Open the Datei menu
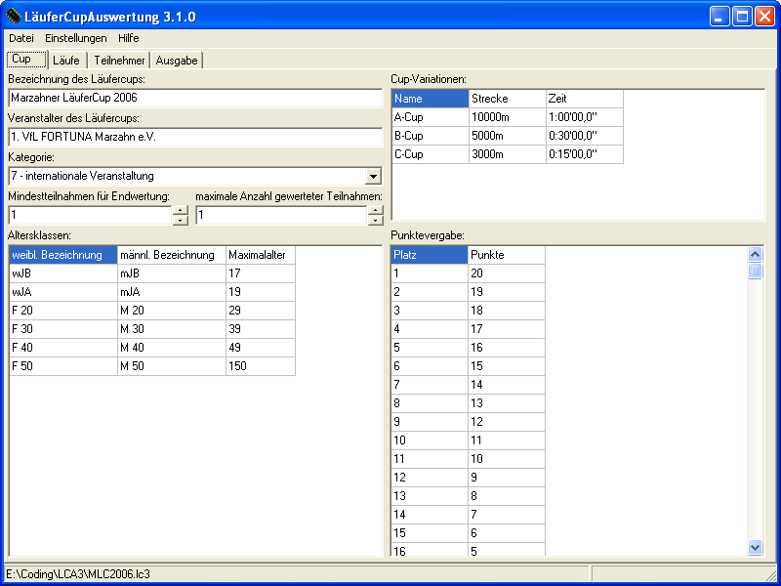 pos(21,38)
